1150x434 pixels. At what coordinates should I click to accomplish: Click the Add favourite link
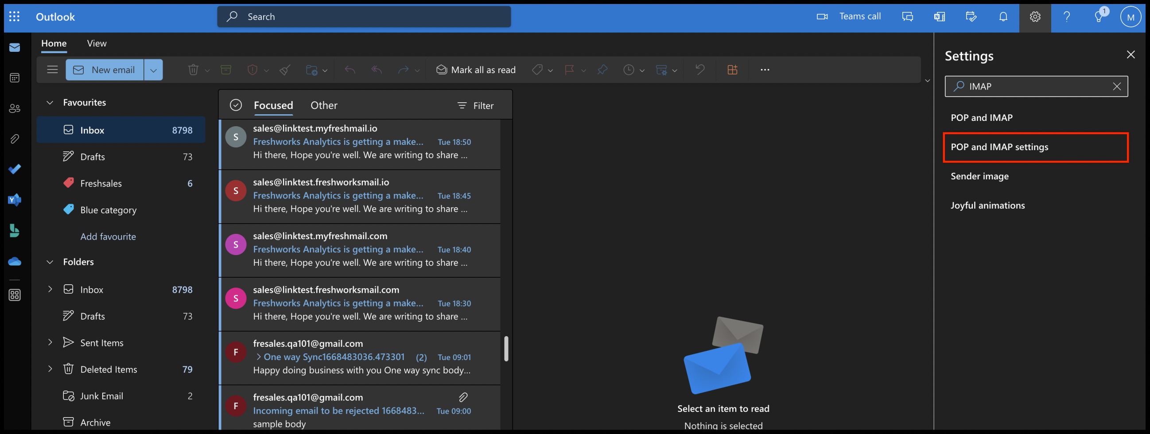click(108, 236)
